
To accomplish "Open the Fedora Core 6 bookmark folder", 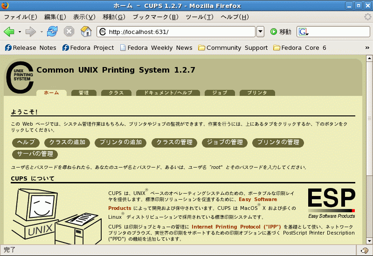I will pyautogui.click(x=300, y=48).
